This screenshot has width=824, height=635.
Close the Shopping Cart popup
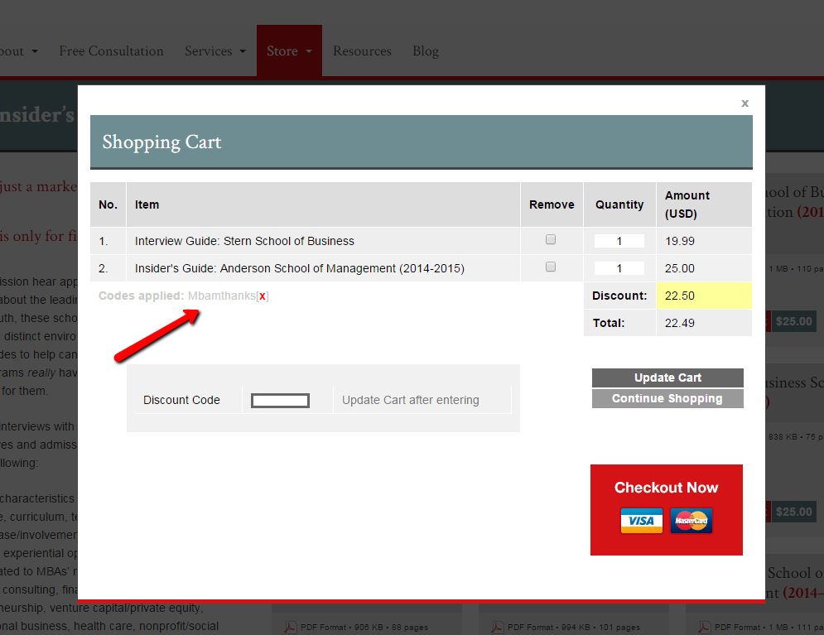pyautogui.click(x=744, y=103)
